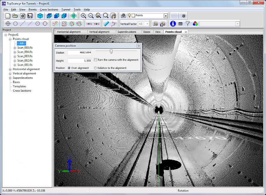
Task: Click the 3D orbit rotation icon
Action: [74, 16]
